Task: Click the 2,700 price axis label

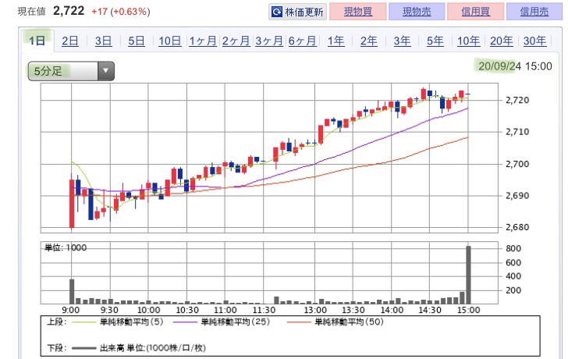Action: click(x=517, y=164)
